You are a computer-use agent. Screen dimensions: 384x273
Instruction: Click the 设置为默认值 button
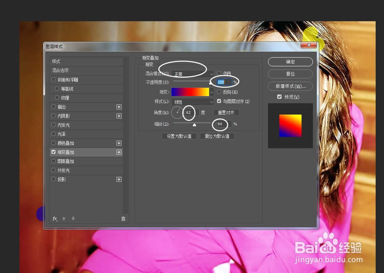pyautogui.click(x=179, y=136)
